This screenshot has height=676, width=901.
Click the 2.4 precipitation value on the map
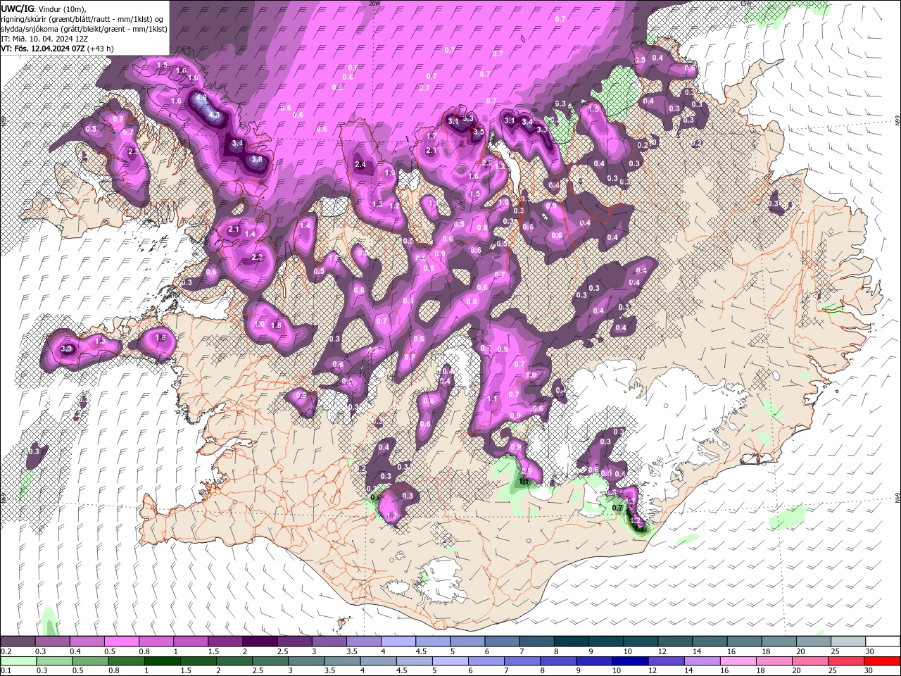click(x=360, y=165)
